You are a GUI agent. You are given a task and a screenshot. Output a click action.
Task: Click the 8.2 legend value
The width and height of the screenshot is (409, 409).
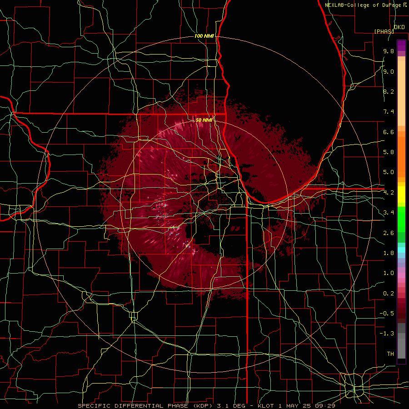click(x=389, y=92)
